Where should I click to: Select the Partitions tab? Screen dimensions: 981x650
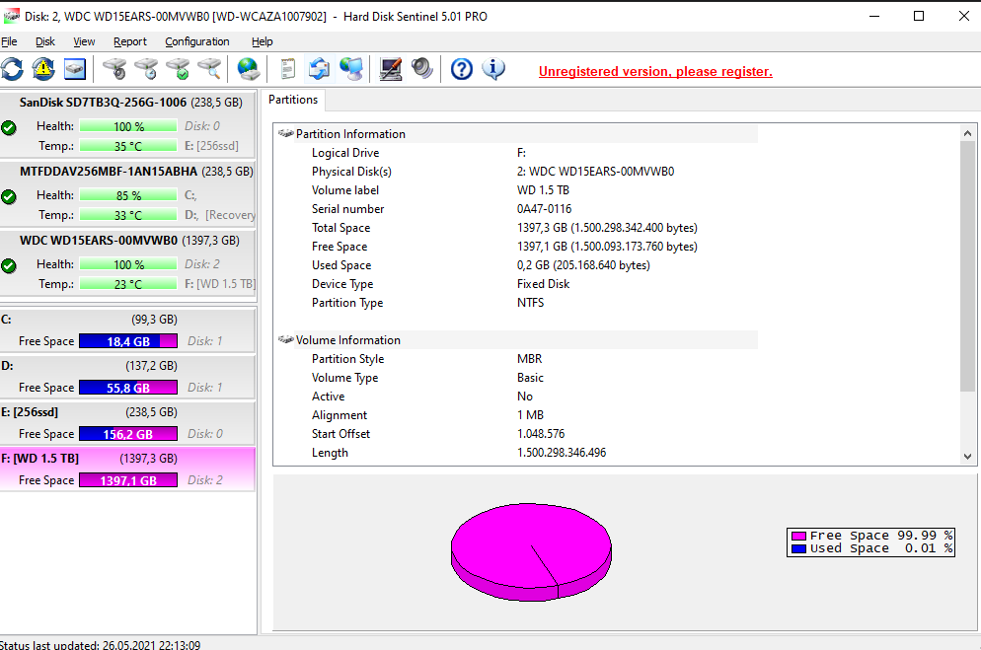click(x=293, y=100)
